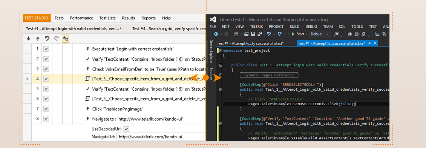Viewport: 426px width, 148px height.
Task: Click lightning icon of 'JokeEmailFromDan' step
Action: click(87, 69)
